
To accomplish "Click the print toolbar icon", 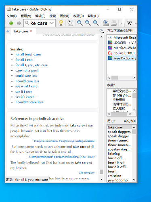I will coord(114,23).
